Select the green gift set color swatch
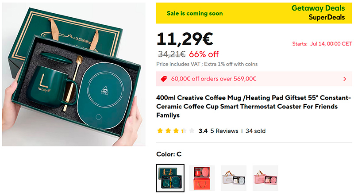 click(170, 179)
